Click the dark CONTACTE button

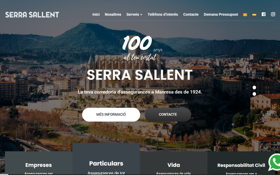point(168,115)
